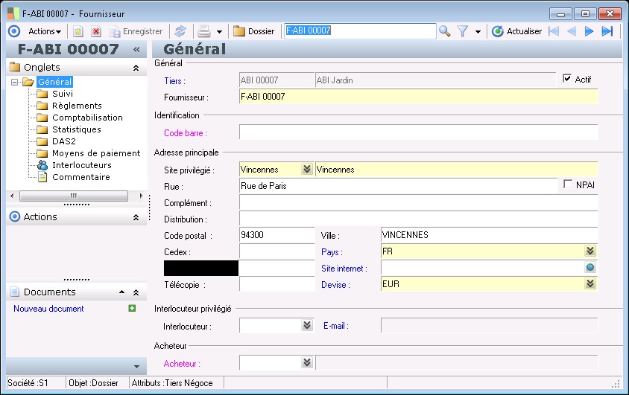
Task: Open the Site privilégié dropdown
Action: [x=306, y=170]
